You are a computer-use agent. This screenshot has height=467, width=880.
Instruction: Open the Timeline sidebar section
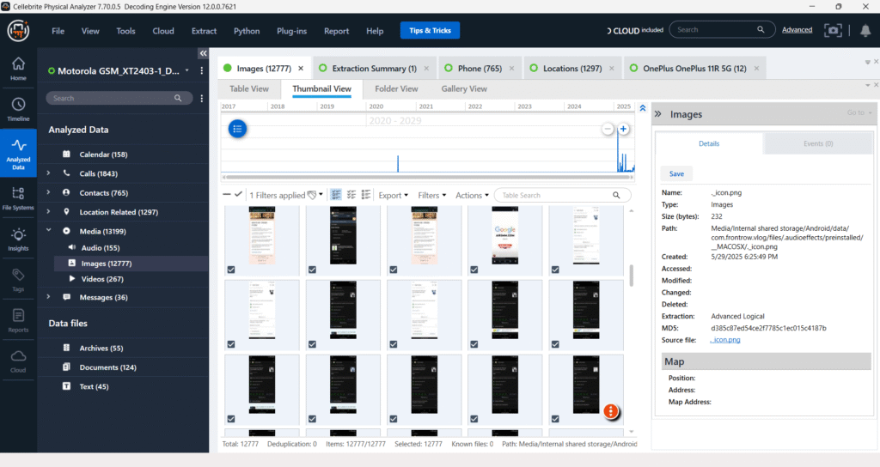click(18, 109)
